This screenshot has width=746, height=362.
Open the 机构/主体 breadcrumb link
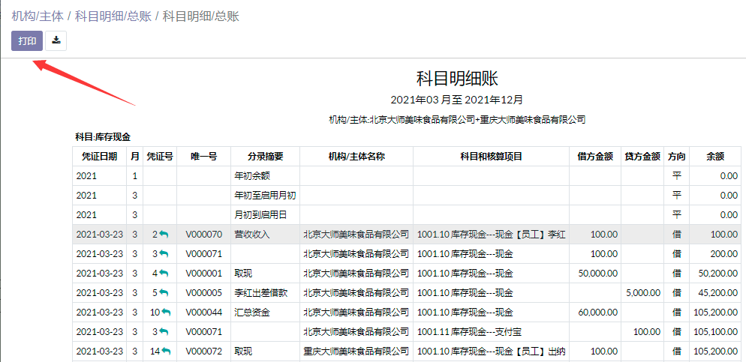38,16
